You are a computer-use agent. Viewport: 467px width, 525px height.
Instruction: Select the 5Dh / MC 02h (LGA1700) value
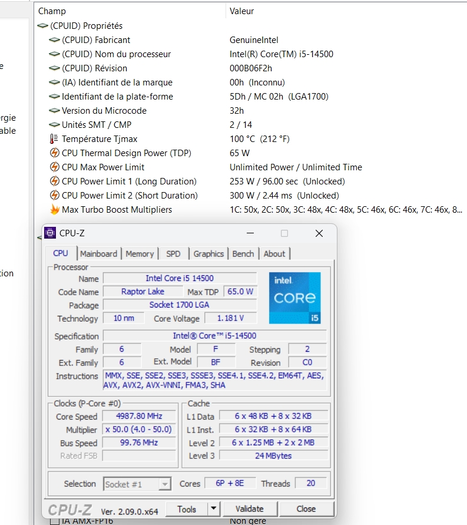tap(279, 97)
